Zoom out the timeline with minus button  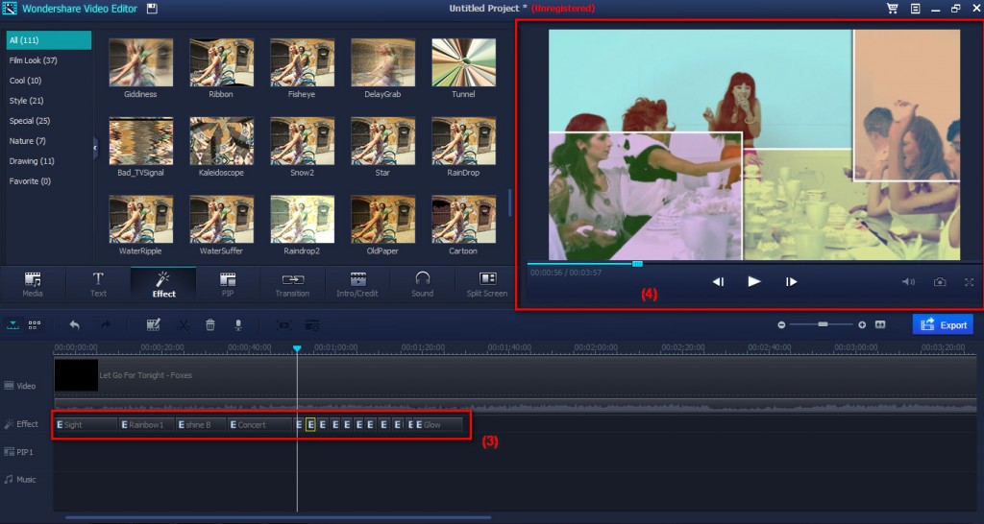tap(781, 324)
